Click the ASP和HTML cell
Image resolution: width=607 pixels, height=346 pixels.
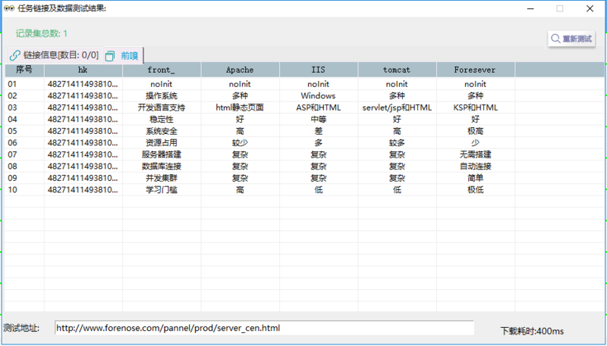point(318,108)
